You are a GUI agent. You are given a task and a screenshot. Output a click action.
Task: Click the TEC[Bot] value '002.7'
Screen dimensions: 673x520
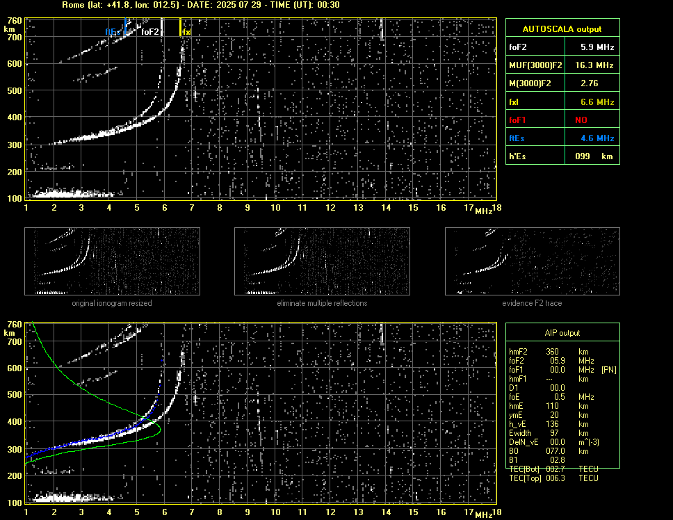(556, 469)
